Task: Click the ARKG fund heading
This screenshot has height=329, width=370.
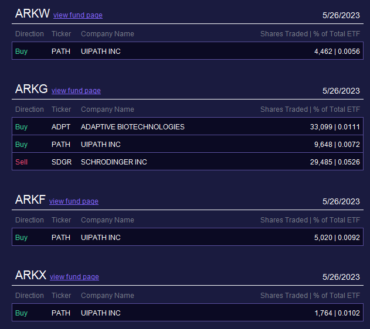Action: [x=32, y=89]
